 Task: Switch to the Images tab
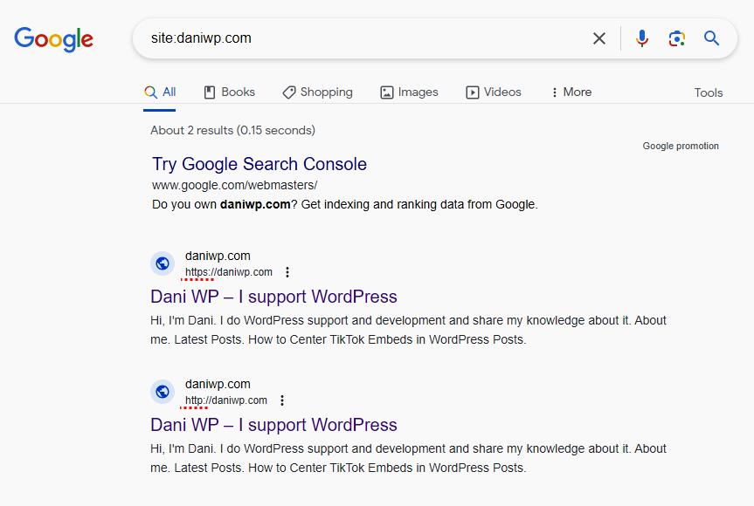[x=409, y=92]
